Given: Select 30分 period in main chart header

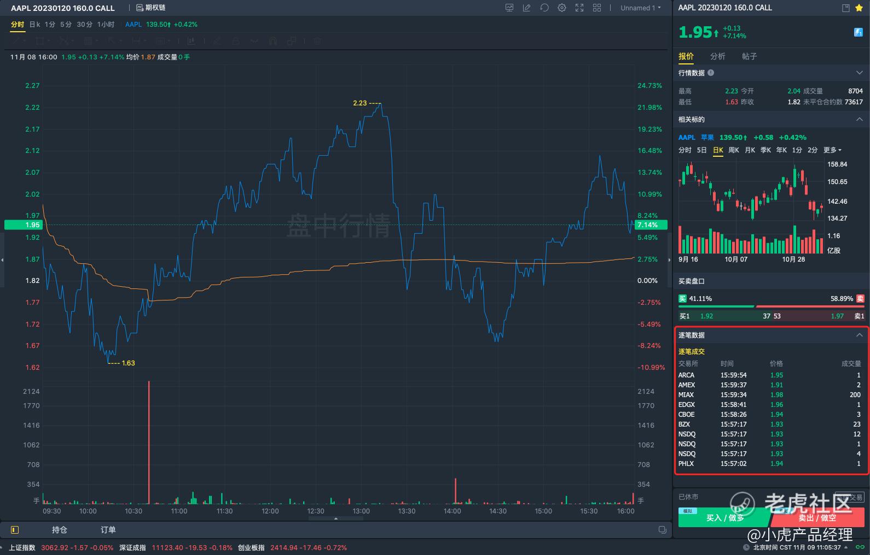Looking at the screenshot, I should (84, 25).
